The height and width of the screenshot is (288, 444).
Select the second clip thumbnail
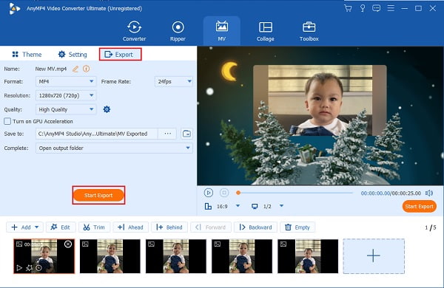110,256
